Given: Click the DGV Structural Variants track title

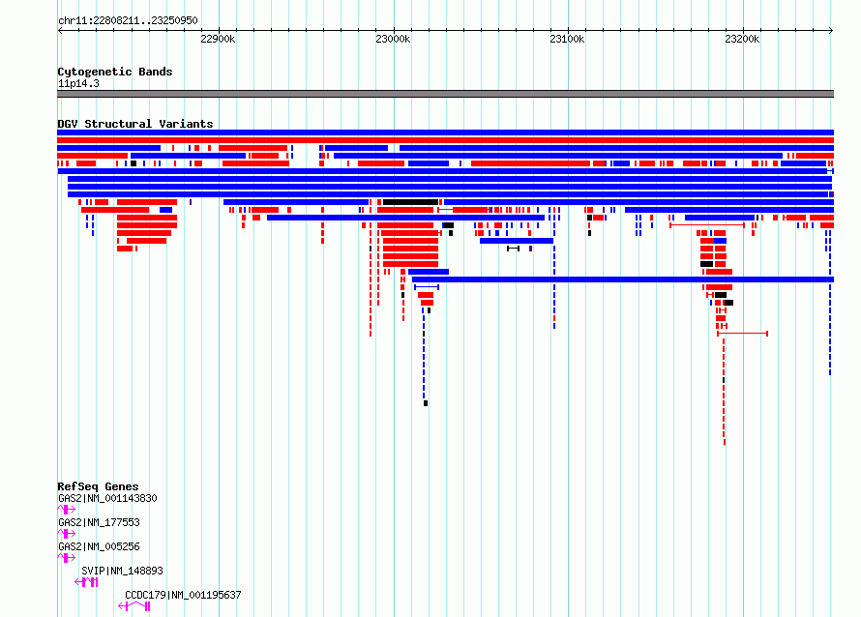Looking at the screenshot, I should point(135,124).
